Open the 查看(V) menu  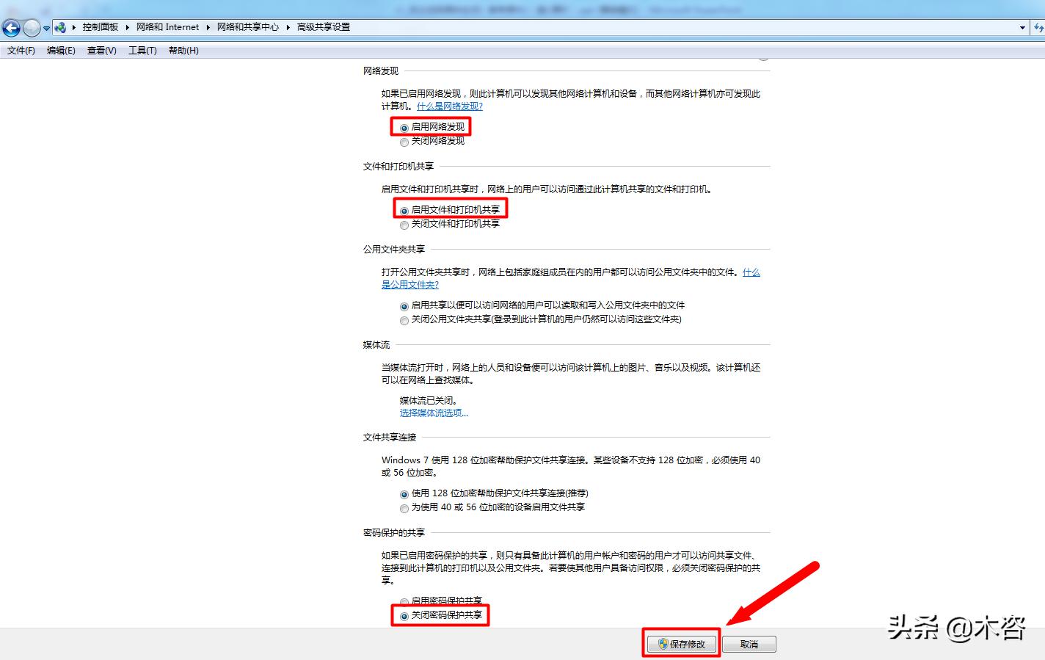coord(101,50)
